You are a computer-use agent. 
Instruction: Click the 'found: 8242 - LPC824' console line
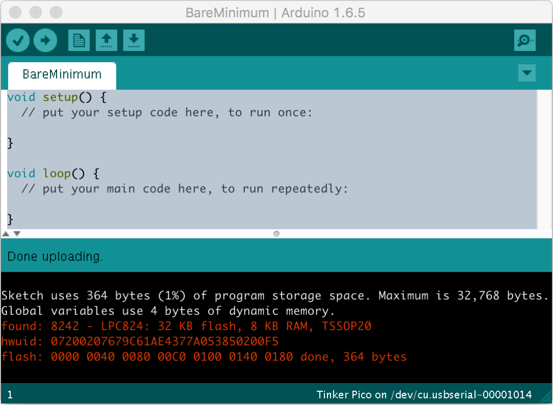tap(186, 326)
